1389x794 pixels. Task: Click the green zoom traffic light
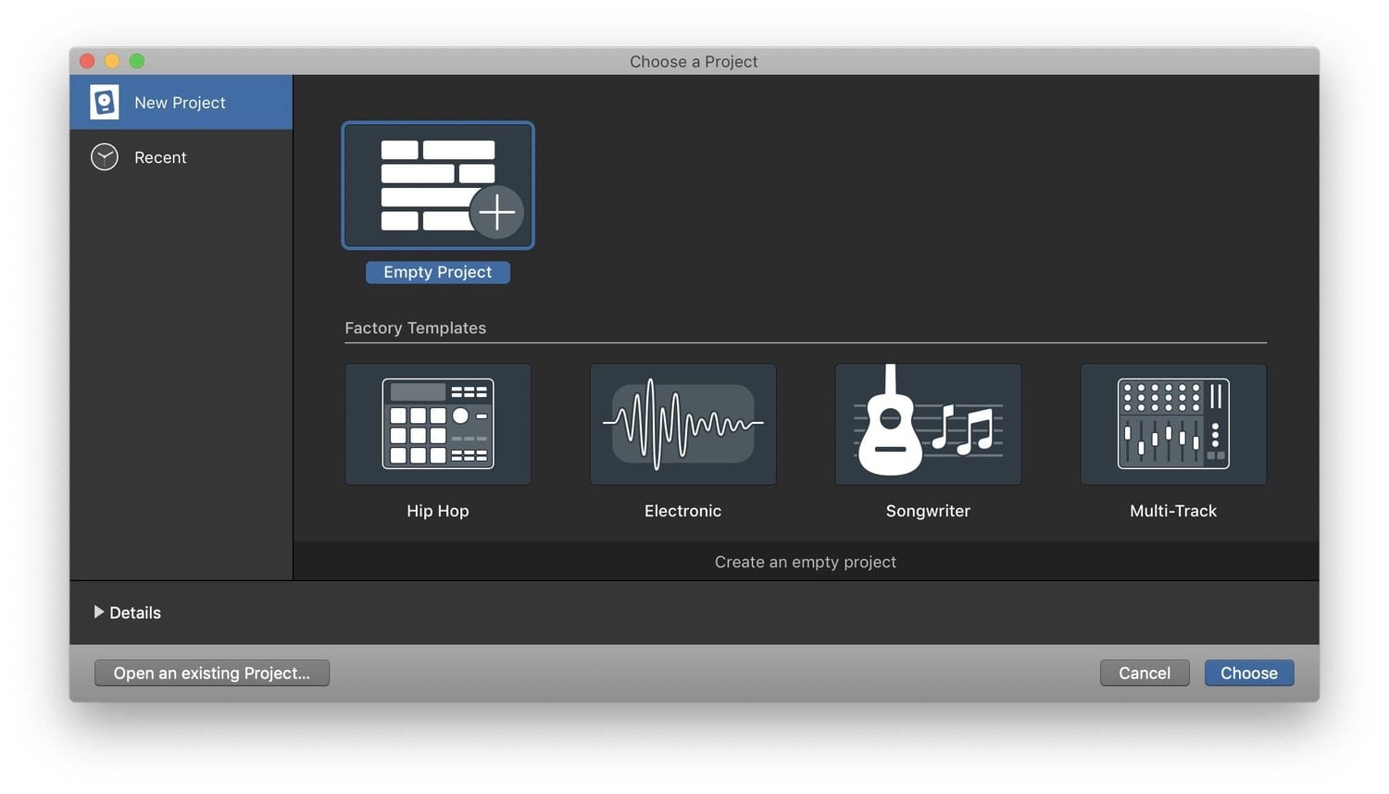tap(137, 60)
